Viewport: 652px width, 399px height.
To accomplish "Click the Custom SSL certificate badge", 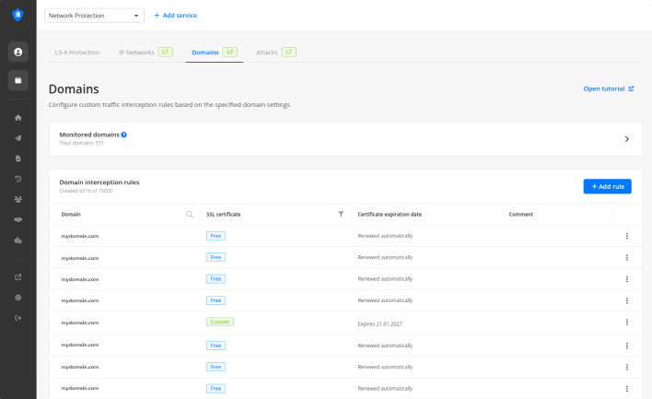I will (220, 322).
